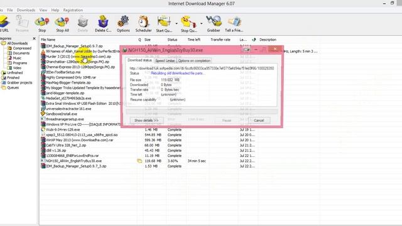Sort by File Name column header

pyautogui.click(x=48, y=40)
